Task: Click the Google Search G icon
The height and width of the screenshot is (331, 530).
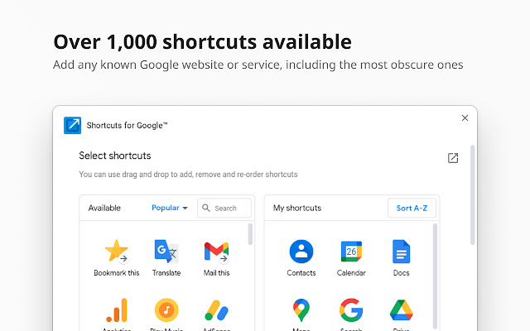Action: 351,310
